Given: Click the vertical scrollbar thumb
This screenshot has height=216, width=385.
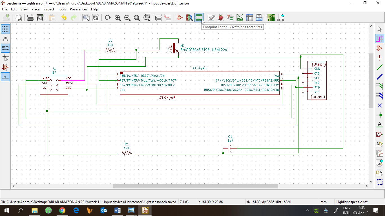Looking at the screenshot, I should pyautogui.click(x=371, y=80).
